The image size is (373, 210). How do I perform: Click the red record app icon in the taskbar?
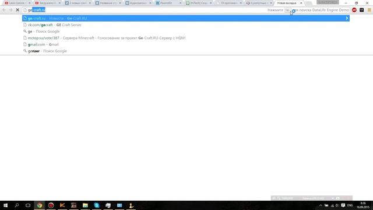click(51, 205)
